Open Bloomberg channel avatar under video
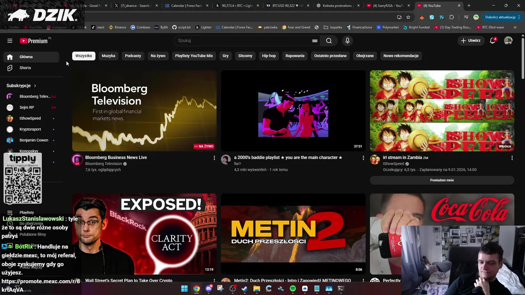Viewport: 525px width, 295px height. coord(77,160)
